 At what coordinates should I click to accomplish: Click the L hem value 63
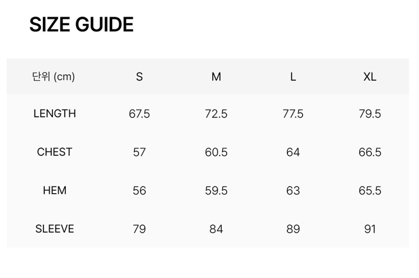click(293, 191)
